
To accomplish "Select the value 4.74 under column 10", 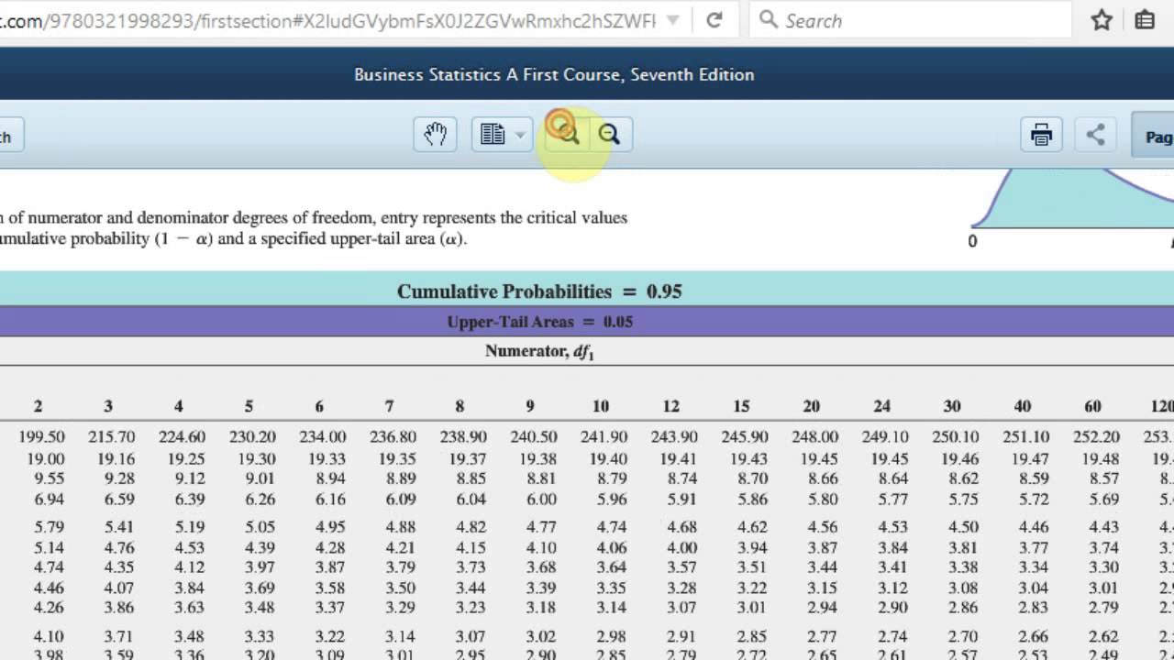I will 612,527.
